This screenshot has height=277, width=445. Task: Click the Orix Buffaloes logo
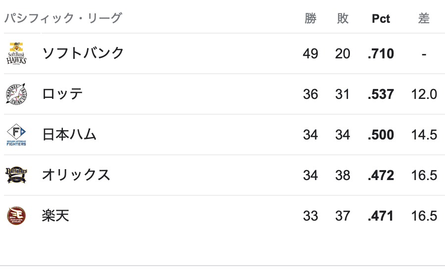(x=16, y=175)
